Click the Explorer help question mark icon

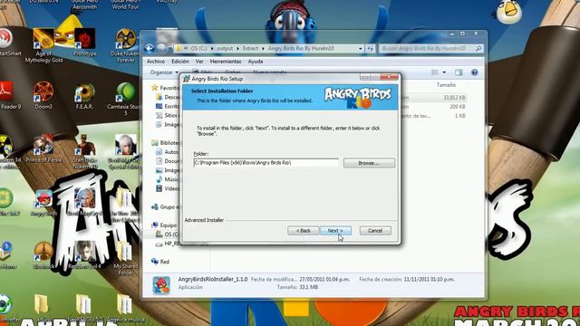[x=475, y=72]
